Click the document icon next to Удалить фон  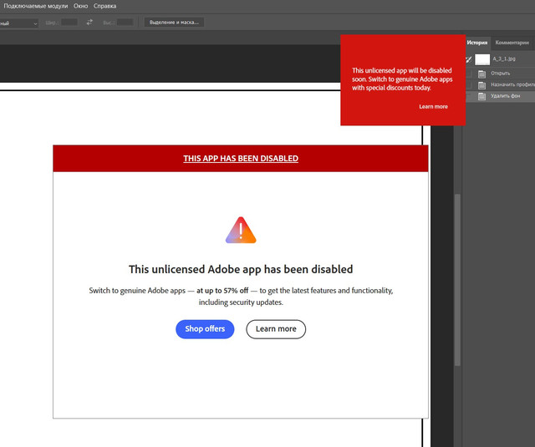[481, 96]
